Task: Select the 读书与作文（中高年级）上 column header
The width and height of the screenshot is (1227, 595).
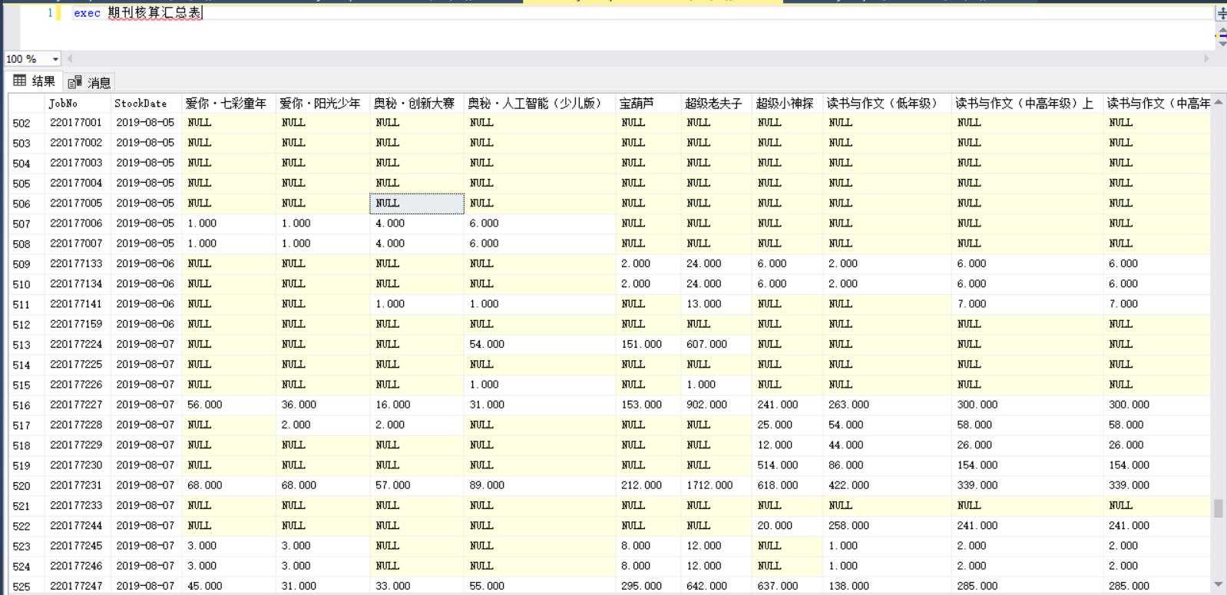Action: (x=1027, y=103)
